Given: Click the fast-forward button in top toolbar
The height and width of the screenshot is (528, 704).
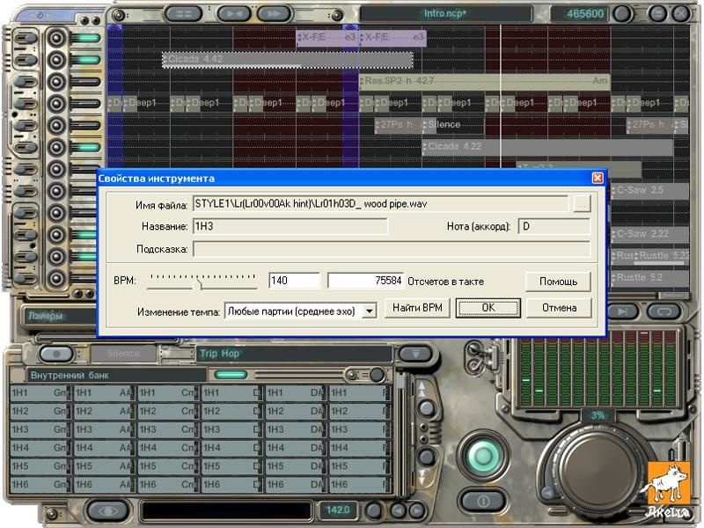Looking at the screenshot, I should pos(273,13).
